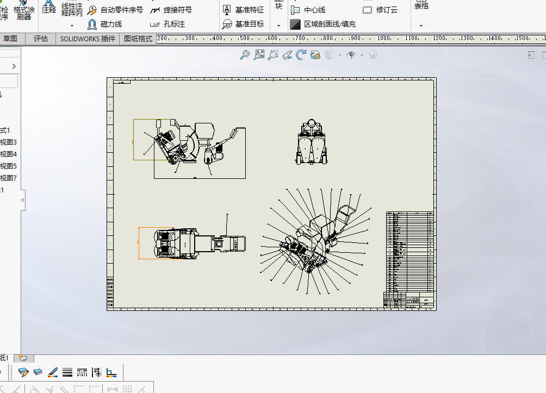Click the isometric exploded view with balloons
Viewport: 546px width, 393px height.
pyautogui.click(x=315, y=242)
